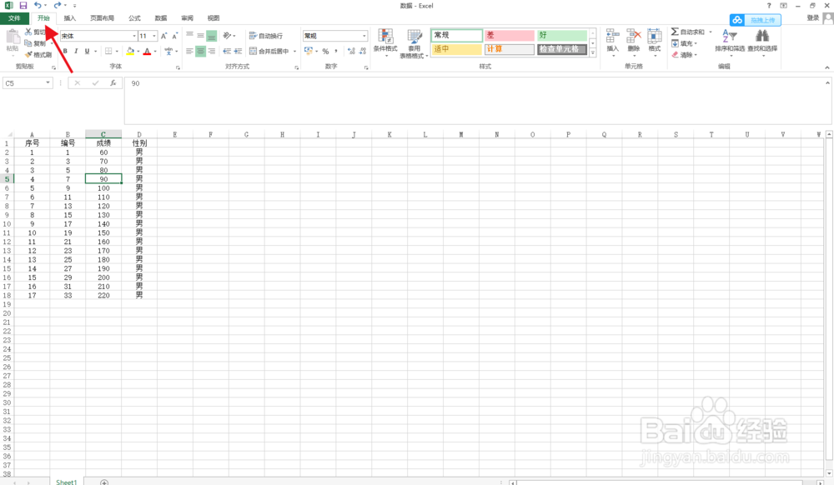The image size is (834, 485).
Task: Toggle underline formatting
Action: click(x=88, y=52)
